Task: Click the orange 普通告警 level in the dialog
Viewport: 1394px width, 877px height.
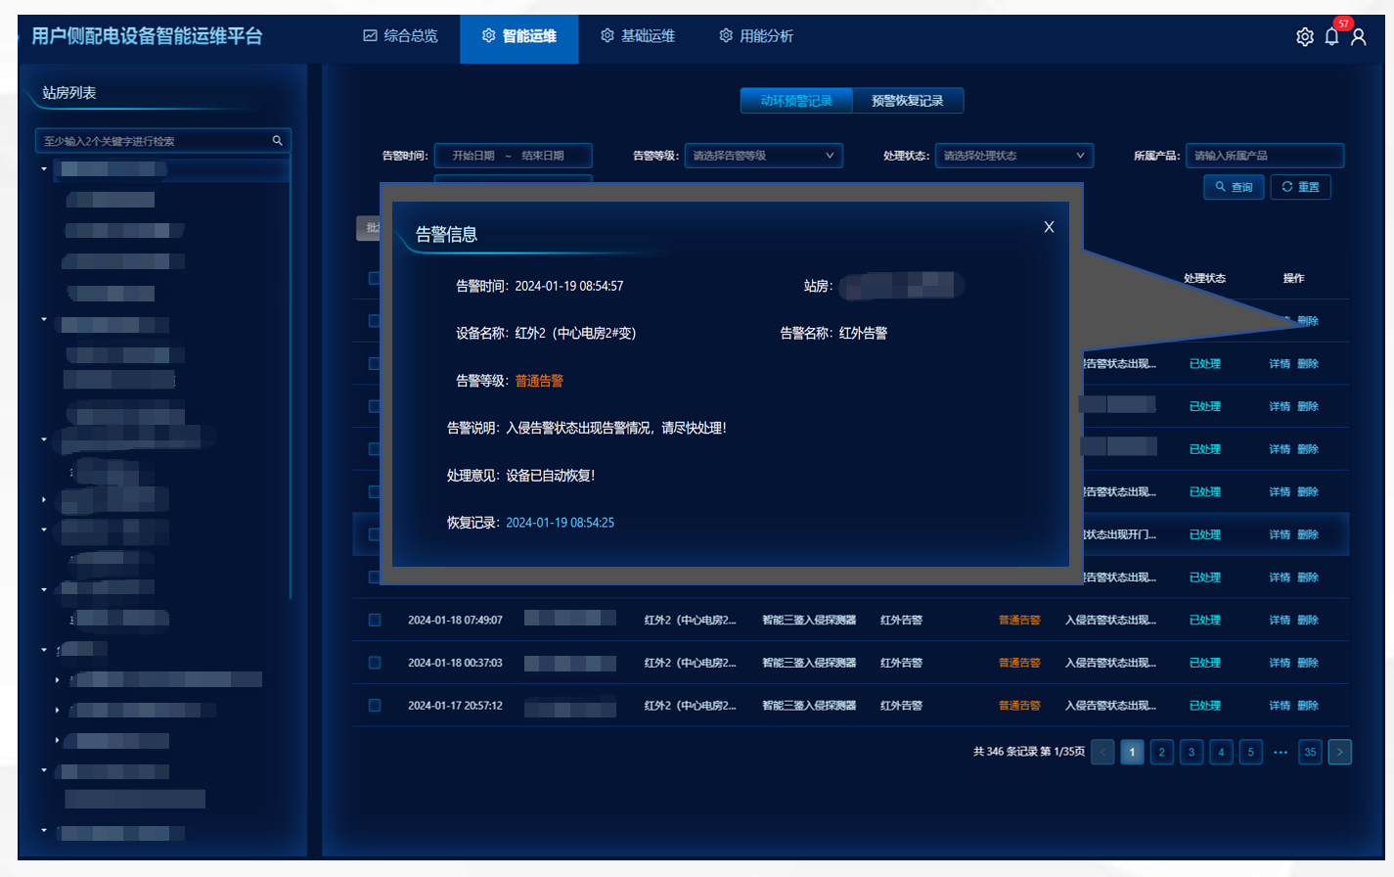Action: coord(539,381)
